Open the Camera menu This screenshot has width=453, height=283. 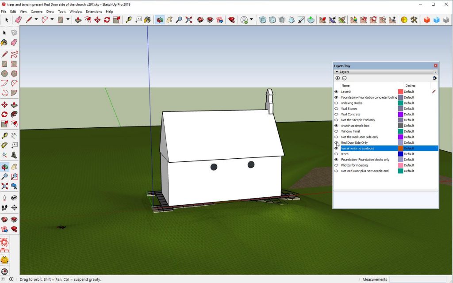(x=37, y=11)
